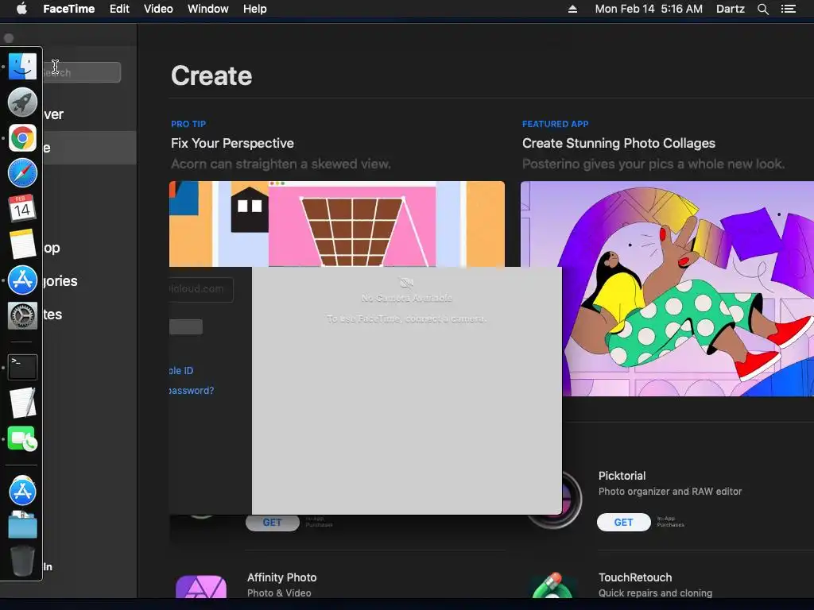814x610 pixels.
Task: Click the GET button under the FaceTime window
Action: [x=273, y=523]
